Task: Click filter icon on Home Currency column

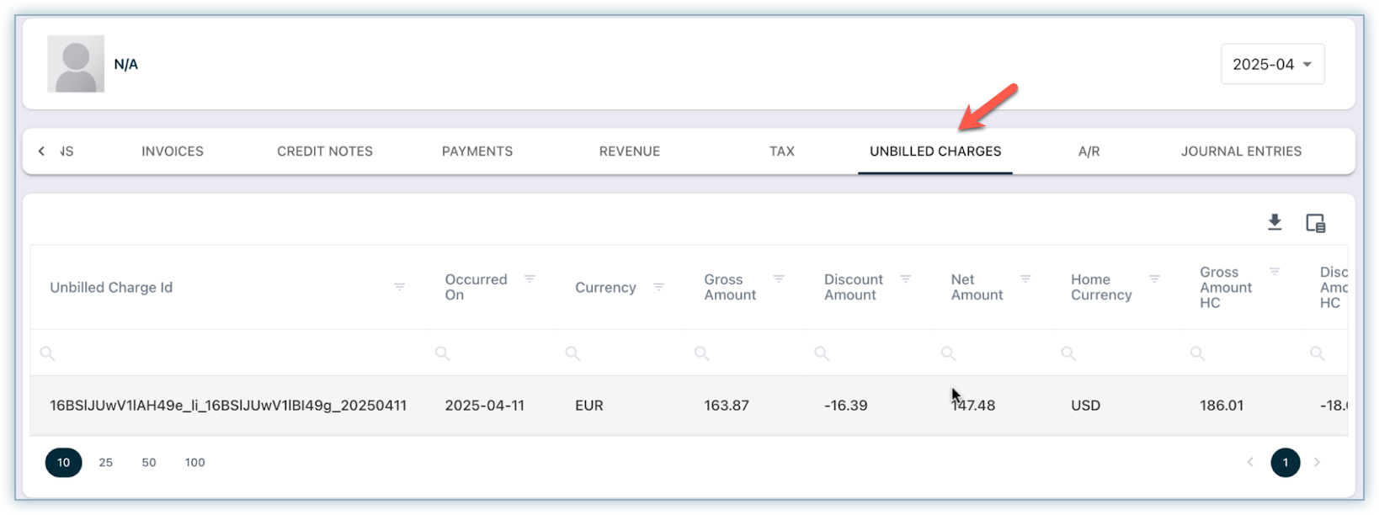Action: (x=1154, y=279)
